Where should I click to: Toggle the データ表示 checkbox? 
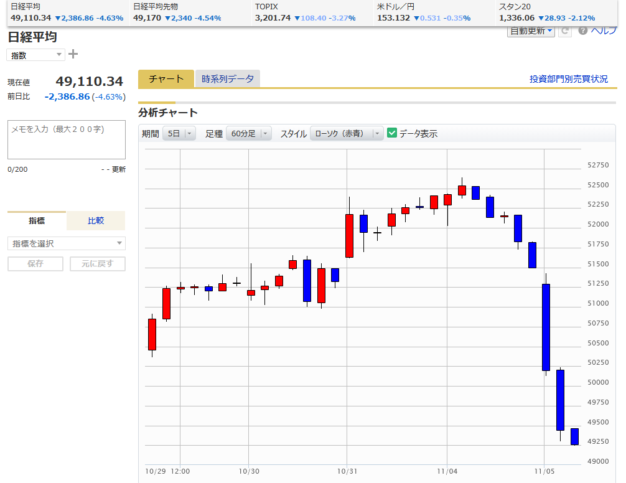coord(392,133)
